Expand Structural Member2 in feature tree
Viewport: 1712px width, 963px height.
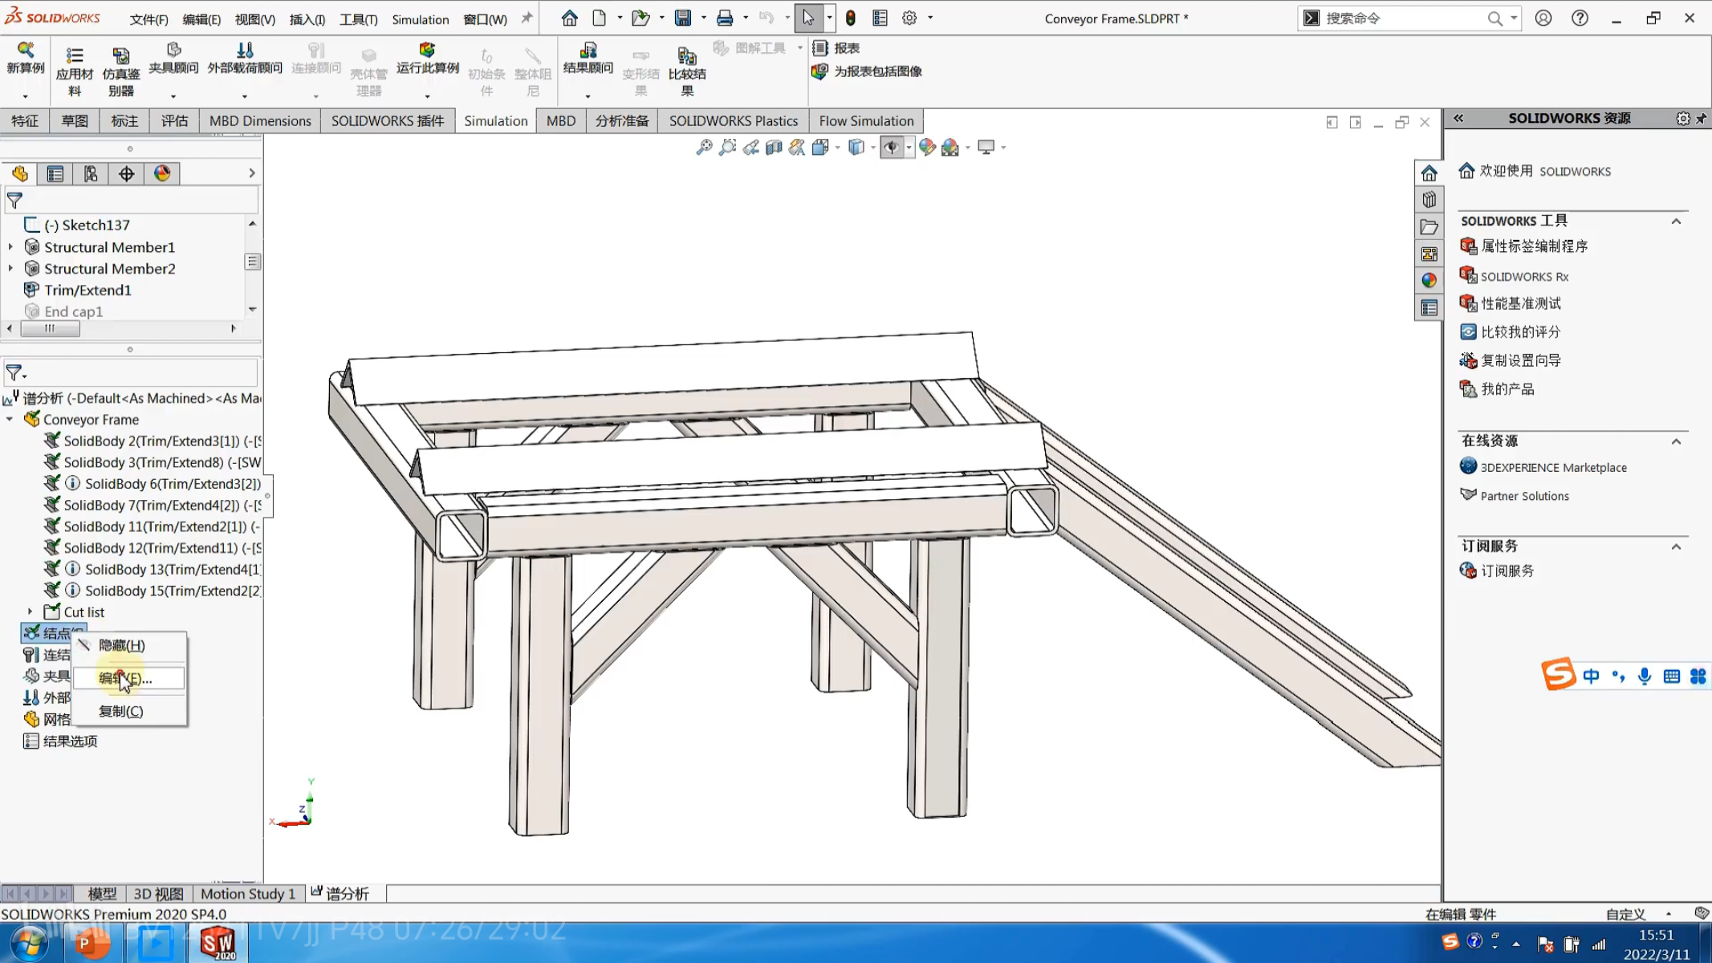tap(10, 269)
